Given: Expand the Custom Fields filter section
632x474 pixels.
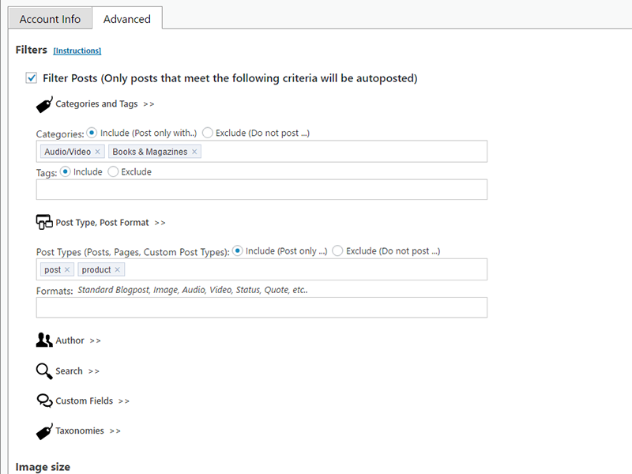Looking at the screenshot, I should click(92, 401).
